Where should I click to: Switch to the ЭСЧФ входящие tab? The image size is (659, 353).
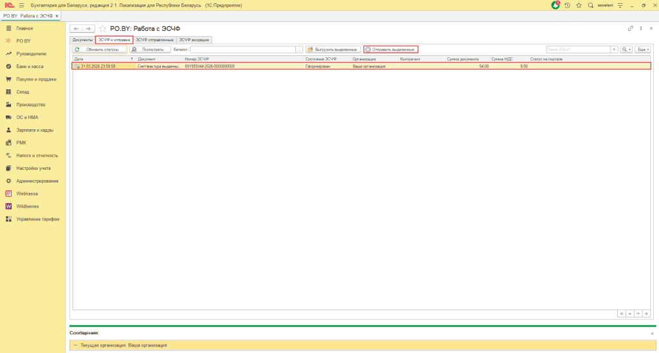click(194, 40)
